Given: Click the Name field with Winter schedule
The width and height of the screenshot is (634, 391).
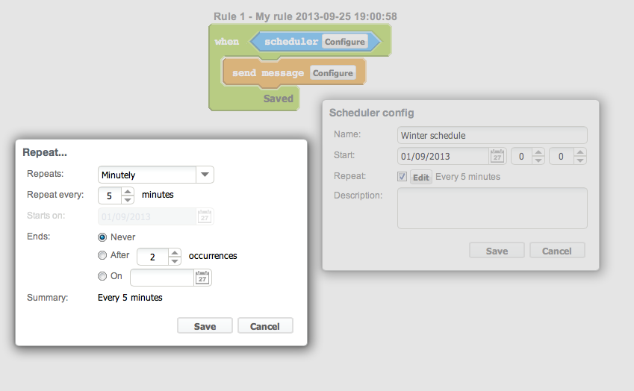Looking at the screenshot, I should pos(492,135).
